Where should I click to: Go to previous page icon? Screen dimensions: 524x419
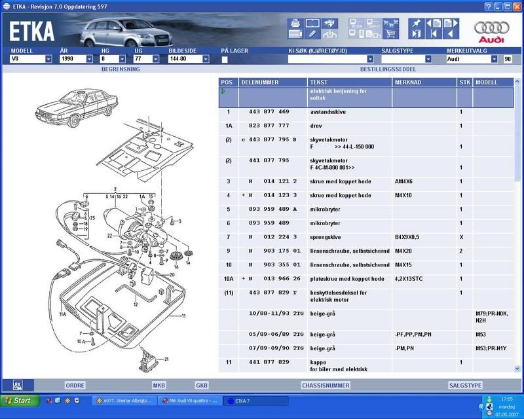coord(432,23)
